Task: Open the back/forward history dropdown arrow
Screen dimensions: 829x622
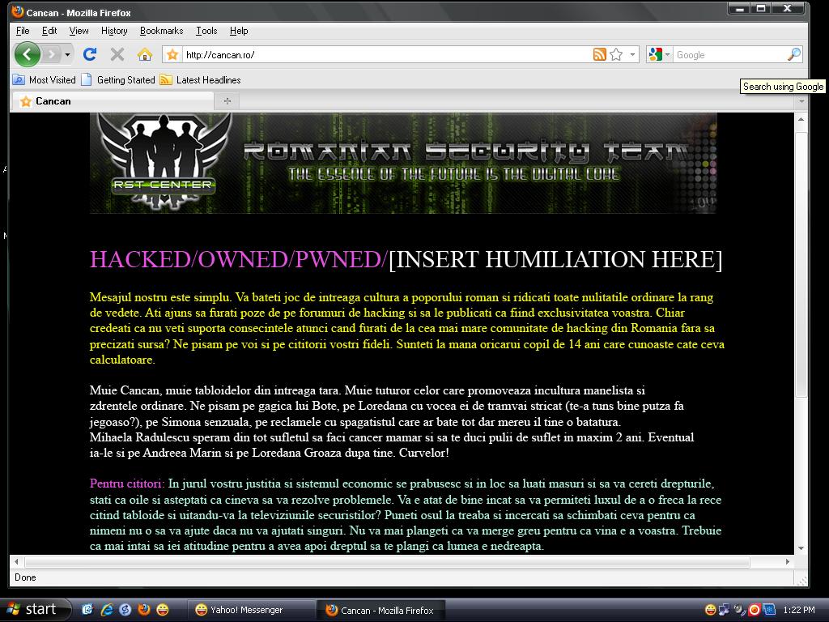Action: pos(67,54)
